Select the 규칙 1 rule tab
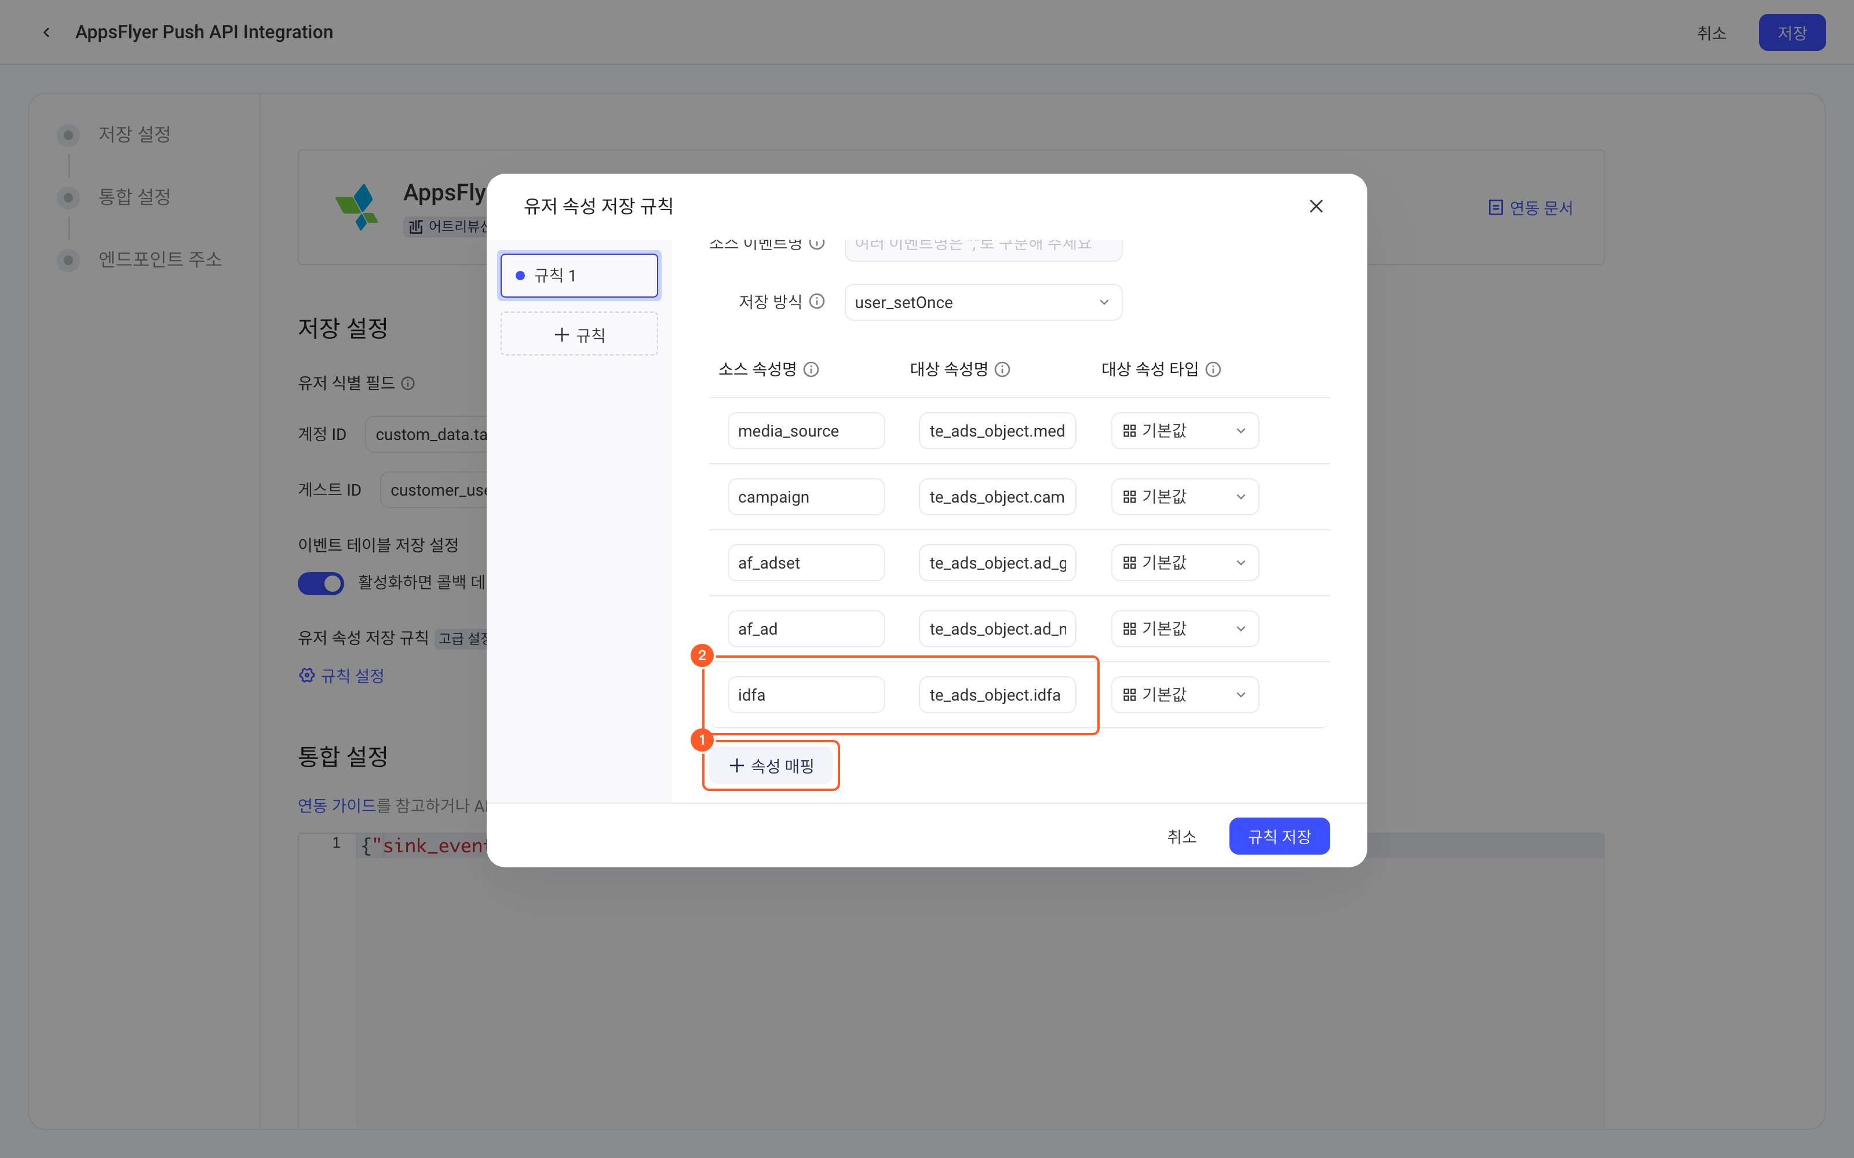 579,276
